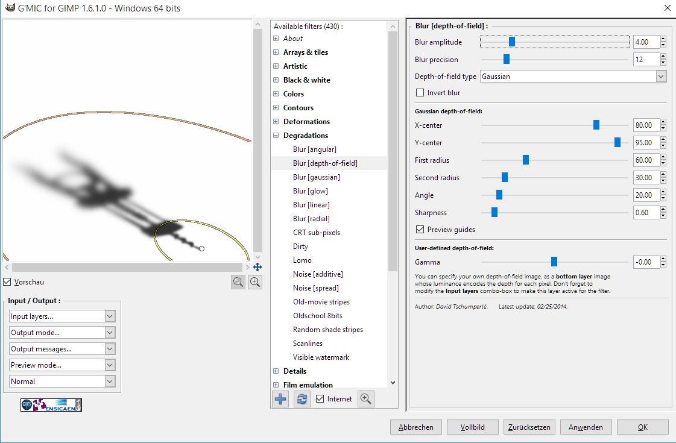Click the zoom out preview magnifier icon
676x443 pixels.
click(x=238, y=282)
